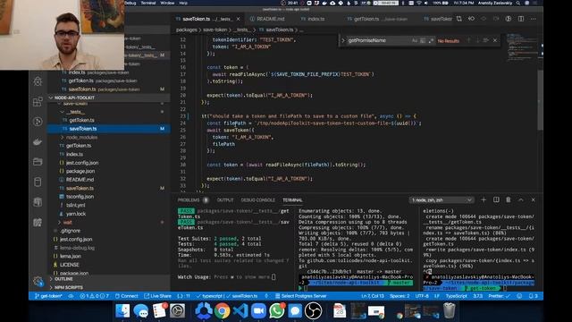Click the get-token branch in status bar
Image resolution: width=572 pixels, height=322 pixels.
coord(48,296)
